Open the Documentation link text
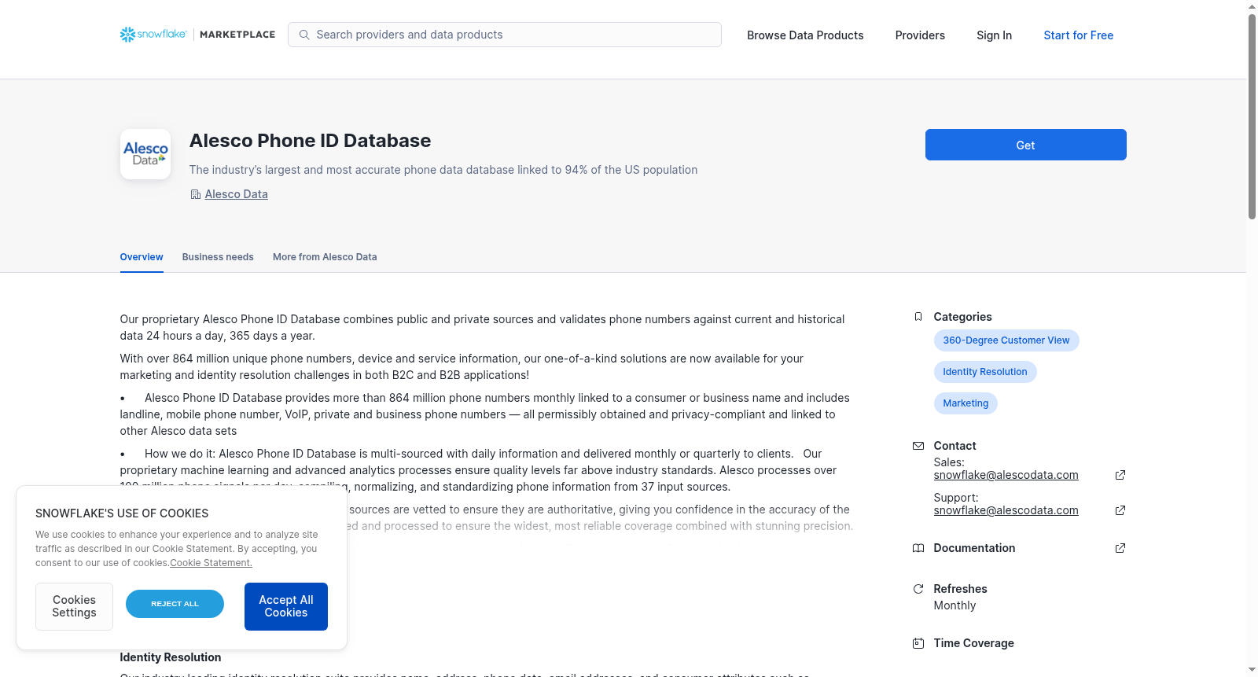This screenshot has height=677, width=1258. pyautogui.click(x=974, y=548)
